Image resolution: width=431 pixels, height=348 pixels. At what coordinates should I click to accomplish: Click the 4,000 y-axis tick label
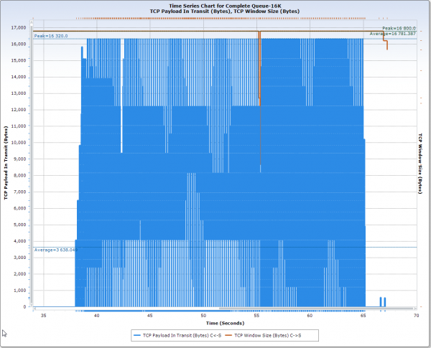[20, 241]
